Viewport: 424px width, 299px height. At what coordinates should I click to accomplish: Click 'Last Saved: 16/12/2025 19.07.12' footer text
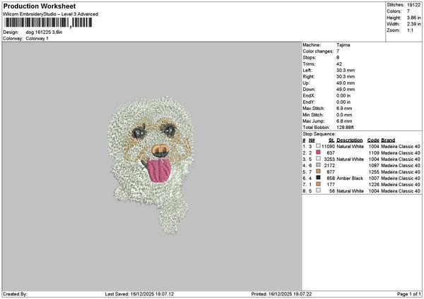click(x=139, y=294)
